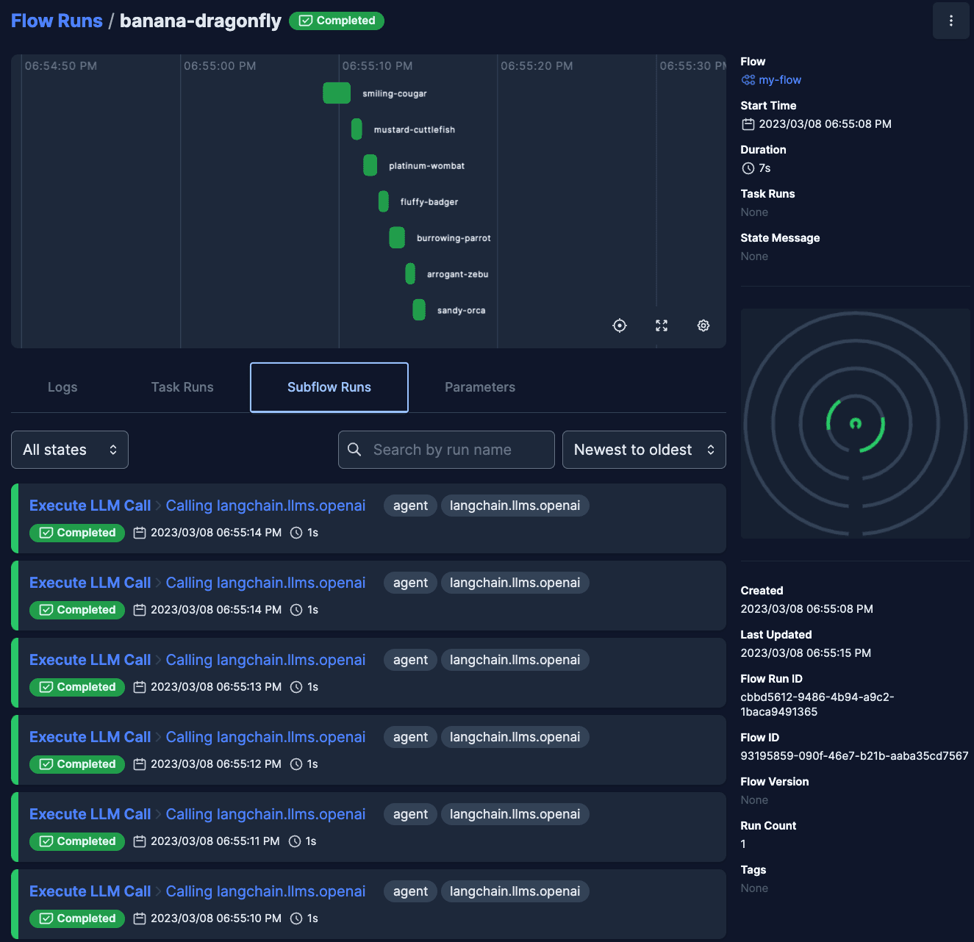Open the first Execute LLM Call subflow
This screenshot has width=974, height=942.
tap(90, 506)
